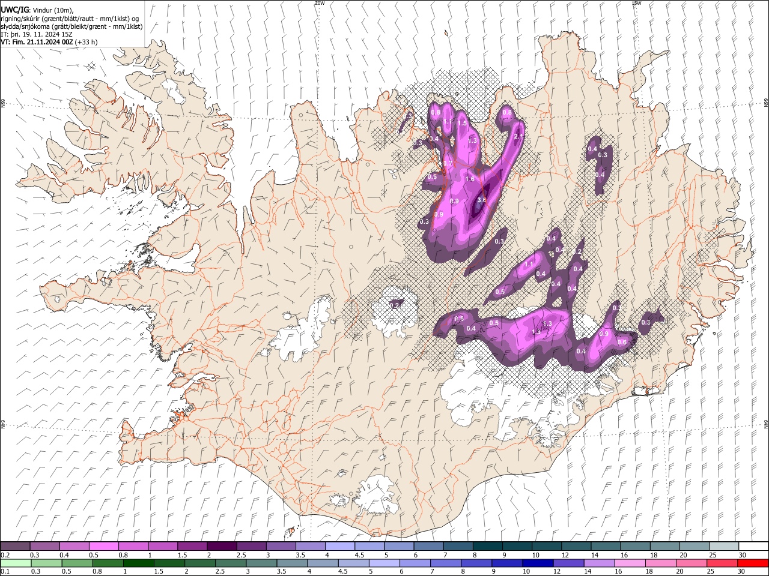Click the dark teal 8 mm snow swatch

487,546
